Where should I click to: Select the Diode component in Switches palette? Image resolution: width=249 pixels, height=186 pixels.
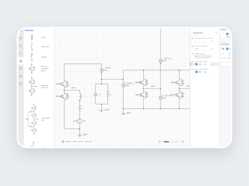click(x=32, y=37)
